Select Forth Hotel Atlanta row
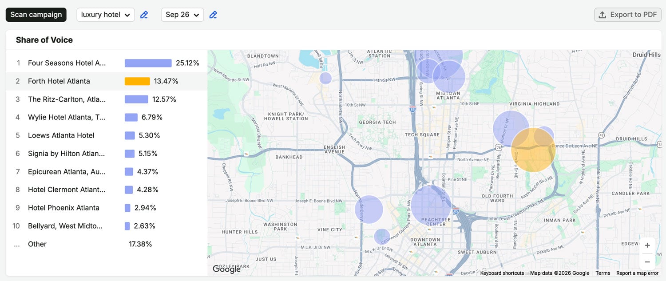The image size is (666, 281). point(107,81)
